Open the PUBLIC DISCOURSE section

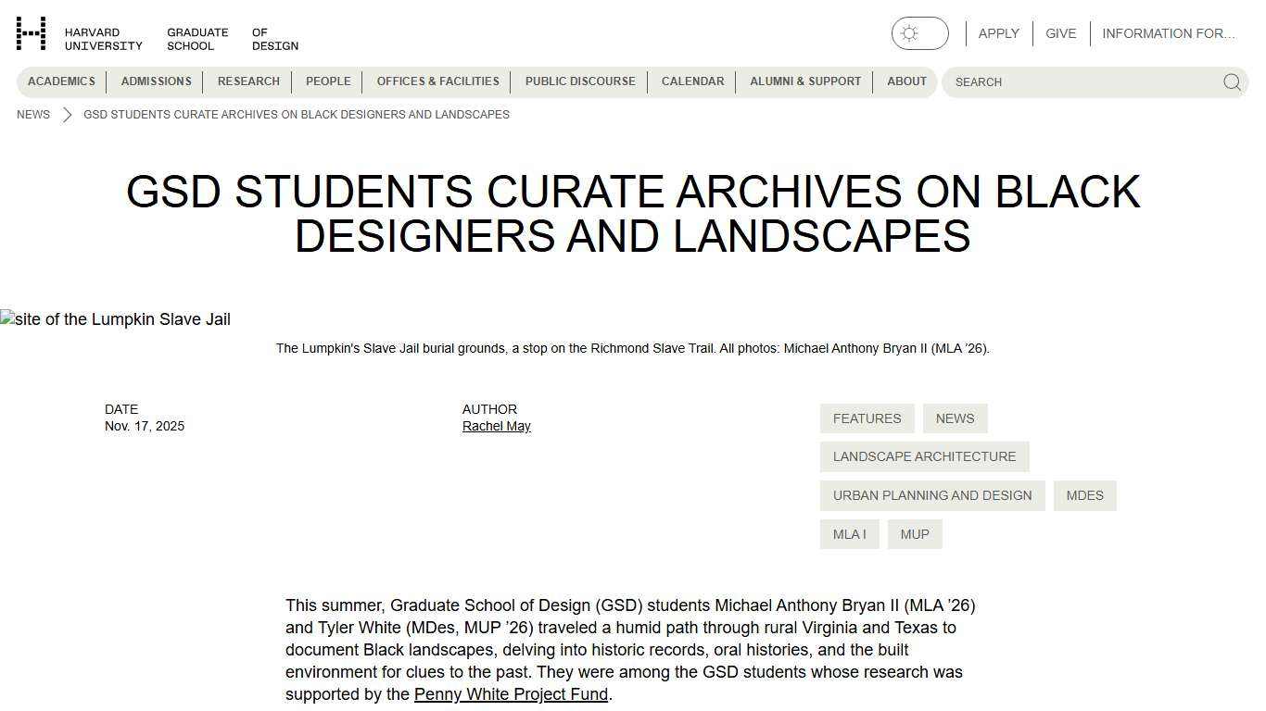click(x=579, y=81)
